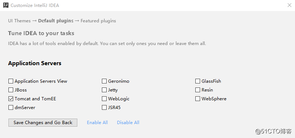Tick the dmServer checkbox

coord(11,108)
